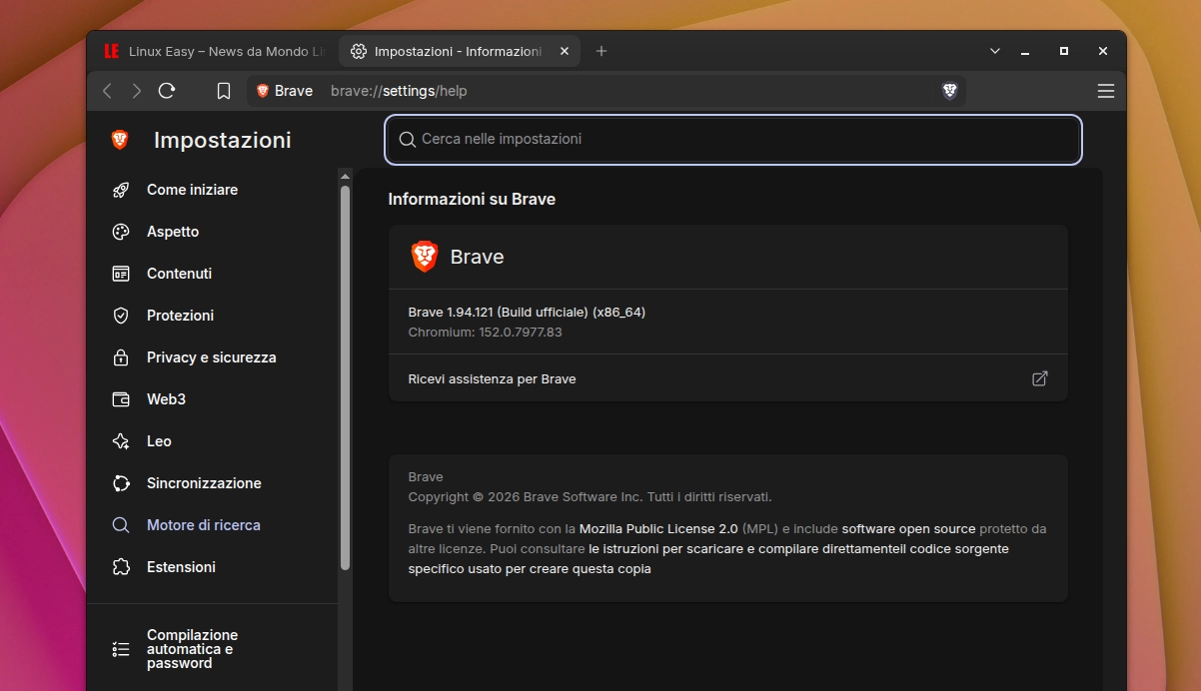The height and width of the screenshot is (691, 1201).
Task: Switch to the Linux Easy tab
Action: coord(216,51)
